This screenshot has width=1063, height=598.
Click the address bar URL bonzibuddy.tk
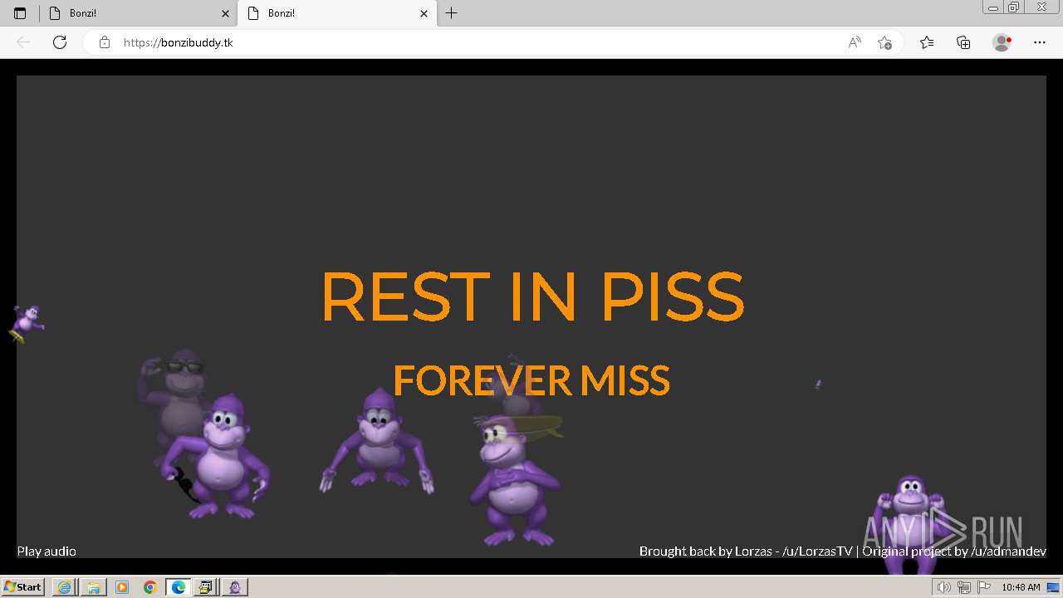click(x=178, y=42)
